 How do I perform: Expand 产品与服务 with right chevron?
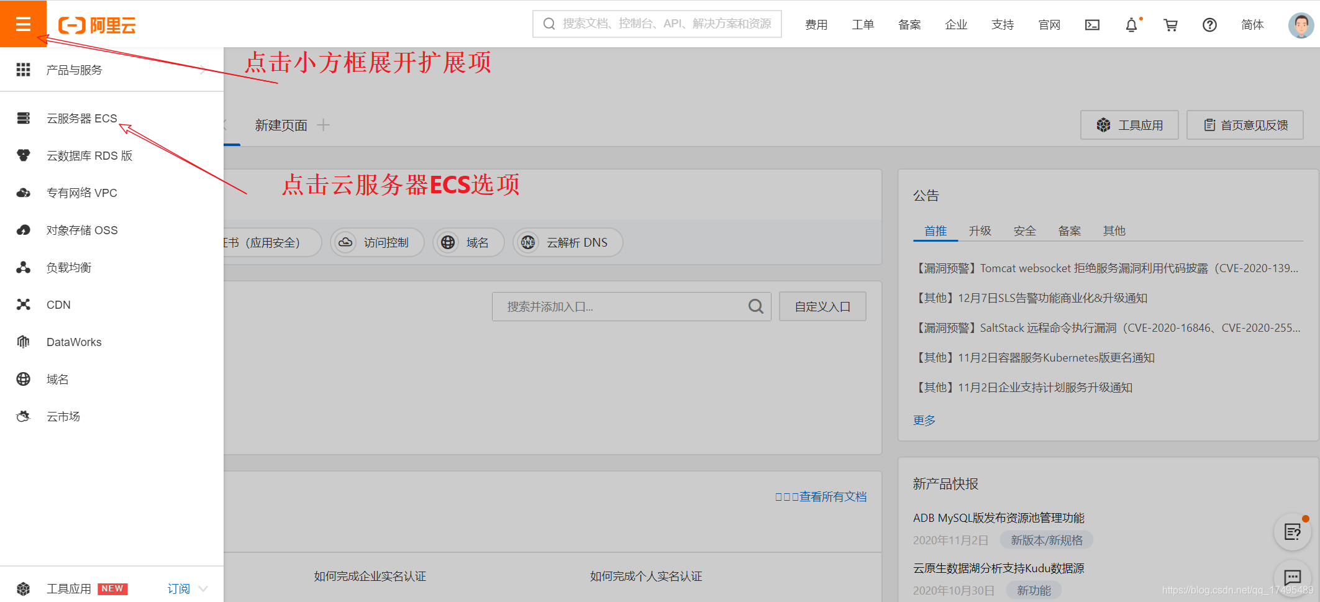click(x=203, y=70)
